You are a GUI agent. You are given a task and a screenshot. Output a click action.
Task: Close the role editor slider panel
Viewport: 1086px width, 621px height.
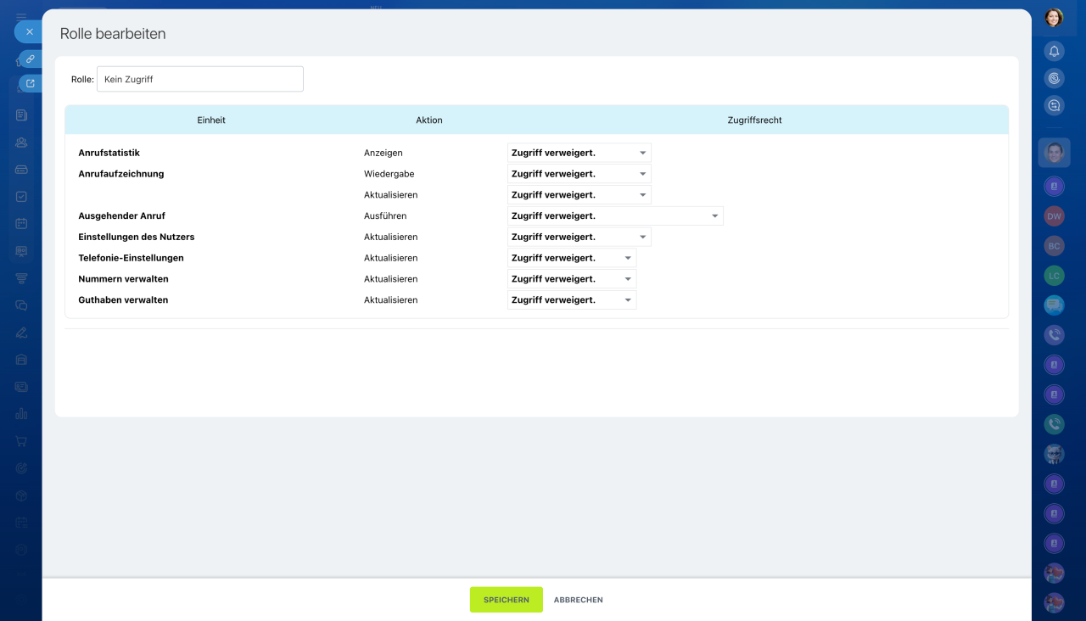click(x=29, y=31)
